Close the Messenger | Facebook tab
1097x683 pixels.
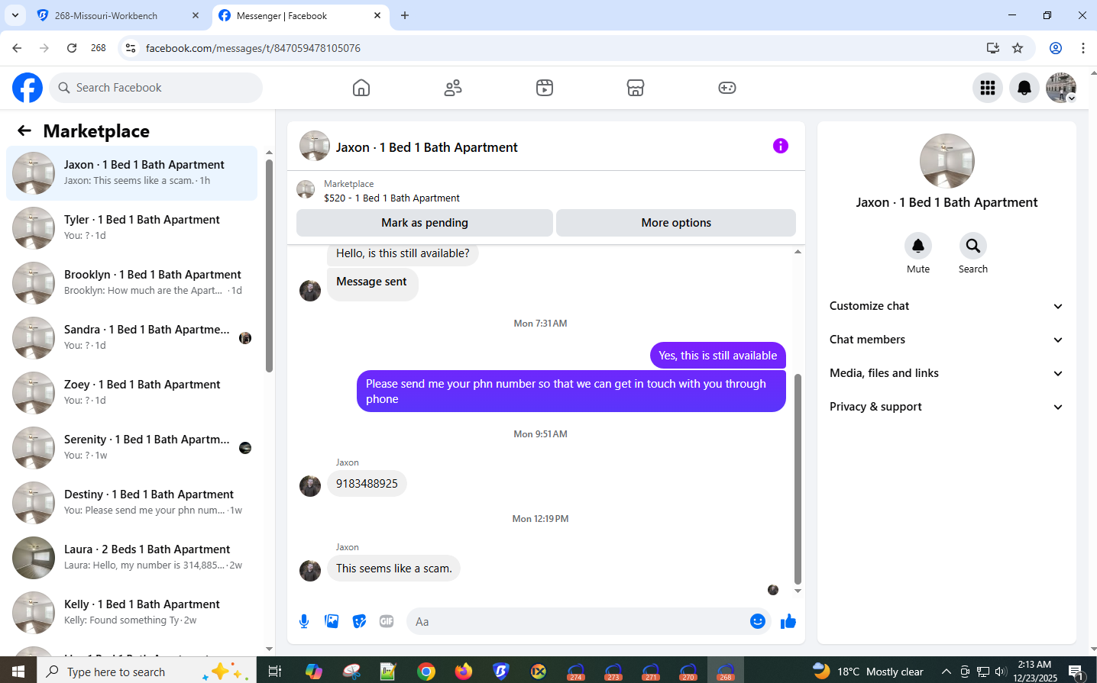[x=377, y=15]
